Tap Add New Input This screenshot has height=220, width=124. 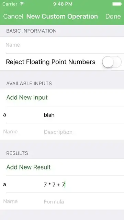[27, 98]
